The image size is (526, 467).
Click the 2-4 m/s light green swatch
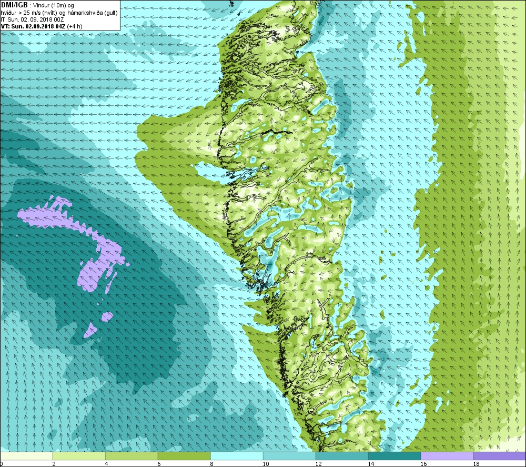79,456
